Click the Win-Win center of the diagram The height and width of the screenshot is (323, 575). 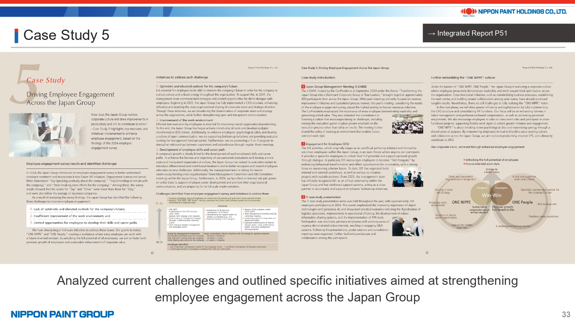click(492, 196)
